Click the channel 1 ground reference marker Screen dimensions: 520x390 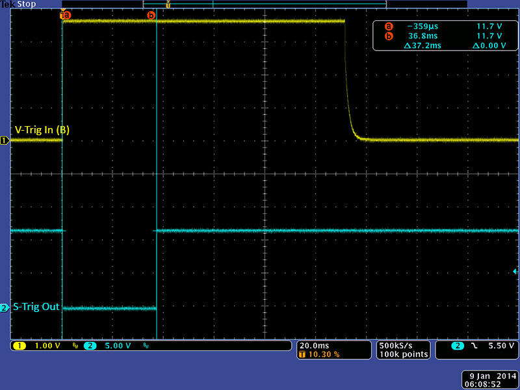(x=5, y=140)
